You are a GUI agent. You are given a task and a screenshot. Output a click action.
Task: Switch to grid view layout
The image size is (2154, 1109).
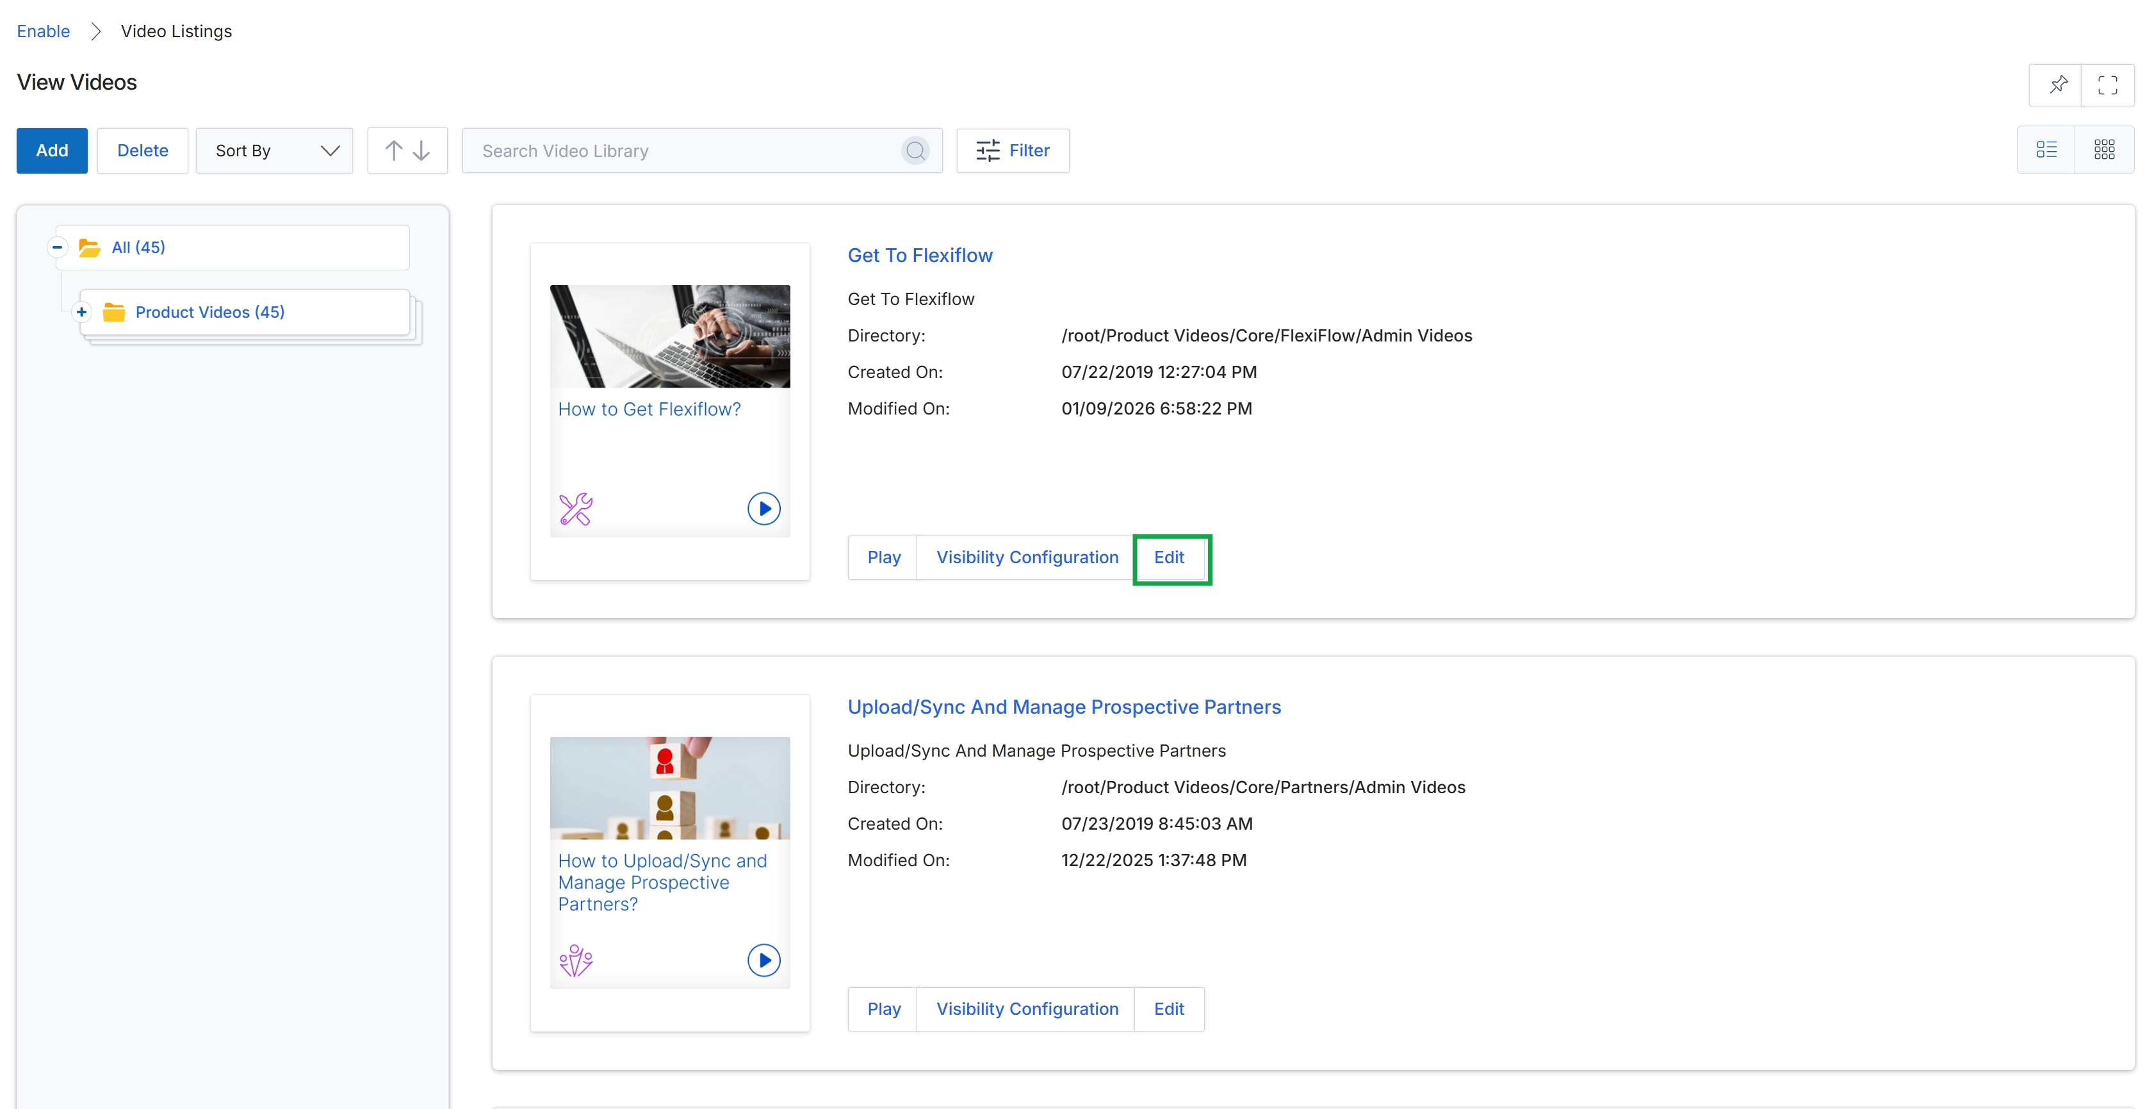(2104, 150)
